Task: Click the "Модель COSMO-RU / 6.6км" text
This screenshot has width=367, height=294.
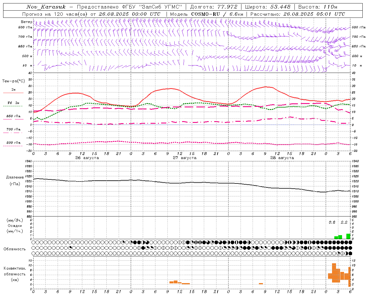Action: coord(207,14)
